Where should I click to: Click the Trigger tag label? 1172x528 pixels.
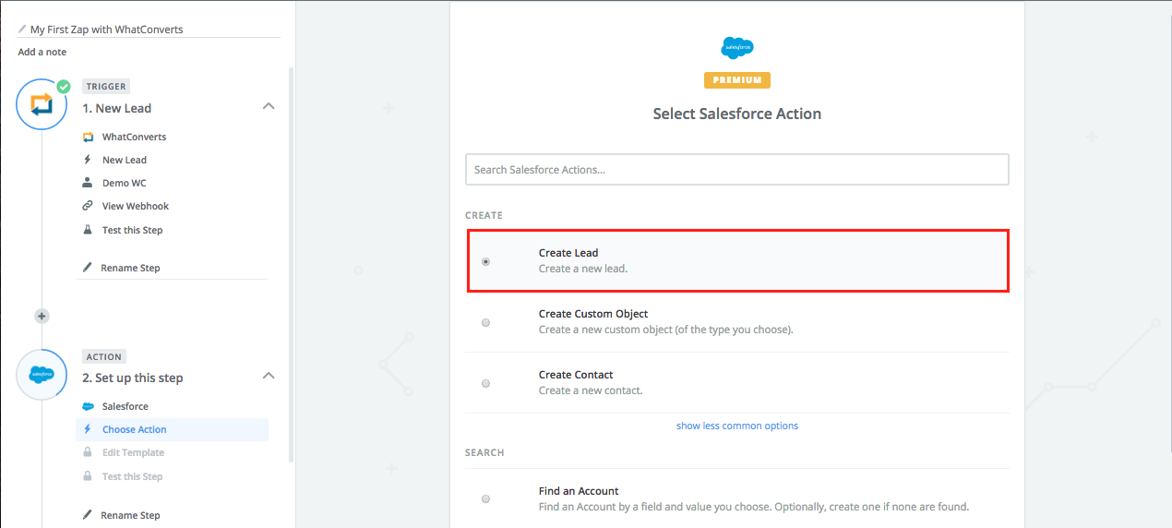click(x=106, y=86)
